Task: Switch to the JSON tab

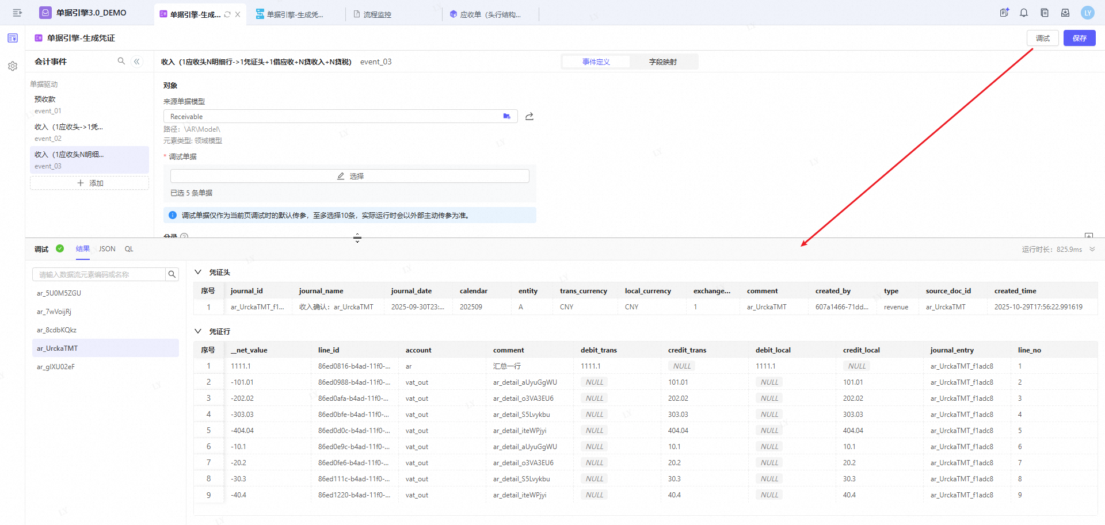Action: click(x=107, y=249)
